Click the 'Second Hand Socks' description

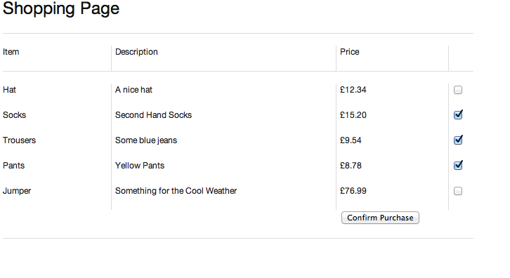[x=154, y=115]
